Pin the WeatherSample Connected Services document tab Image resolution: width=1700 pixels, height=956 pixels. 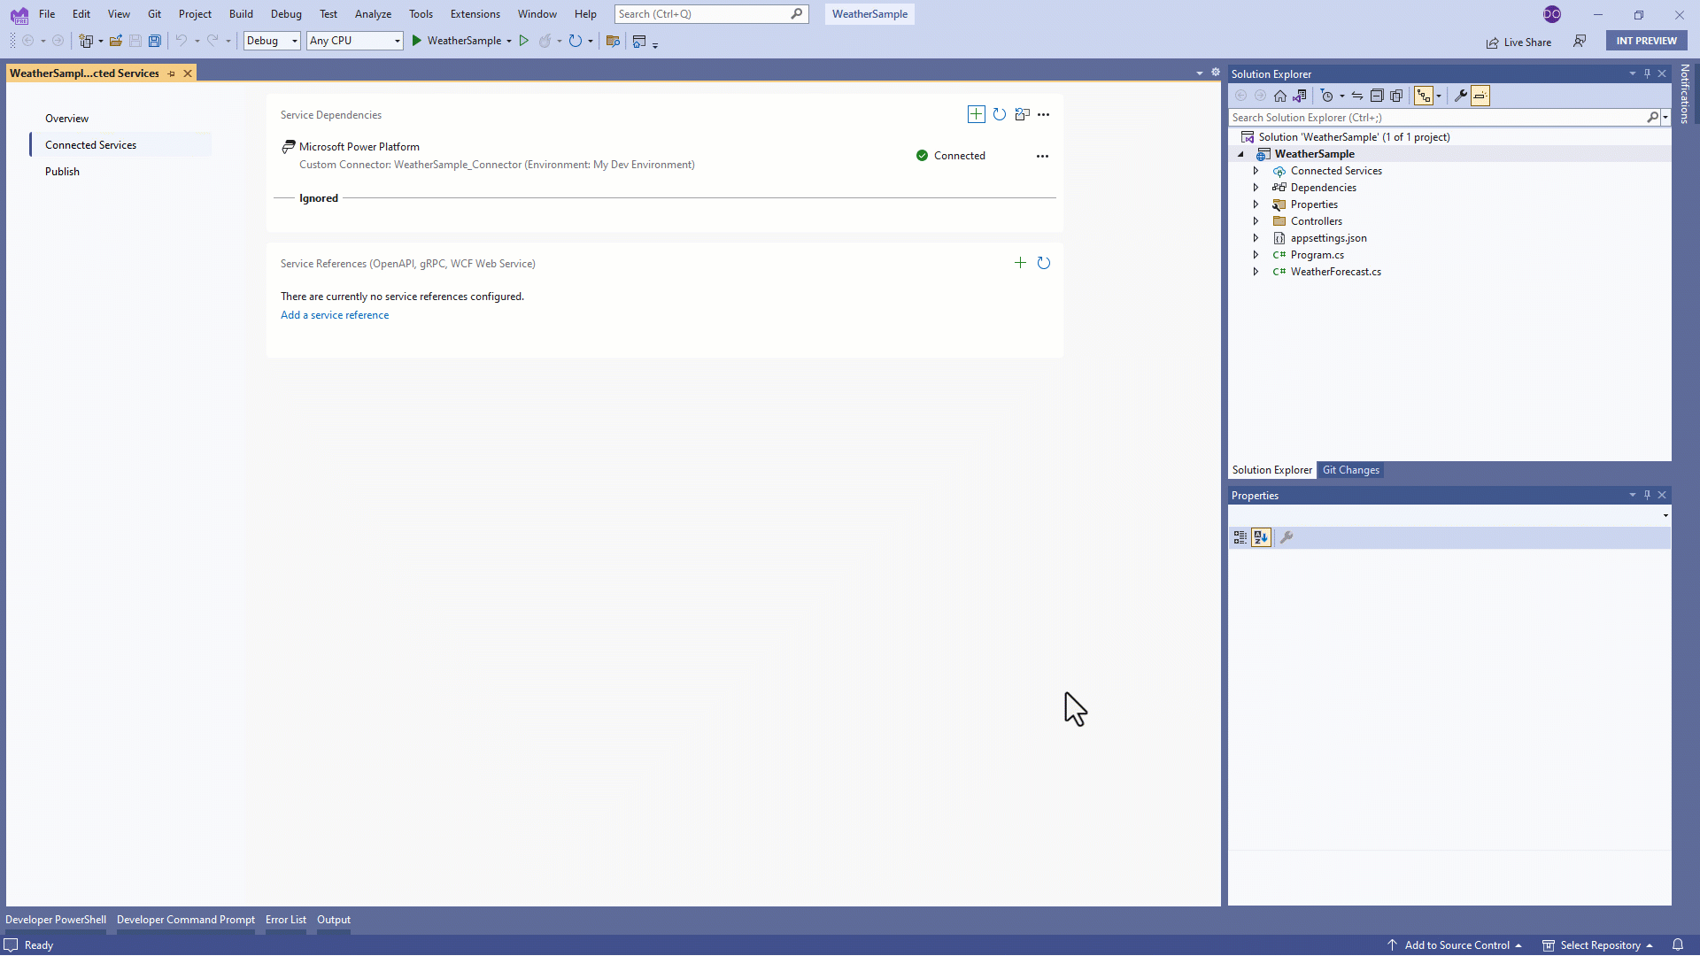[x=171, y=73]
